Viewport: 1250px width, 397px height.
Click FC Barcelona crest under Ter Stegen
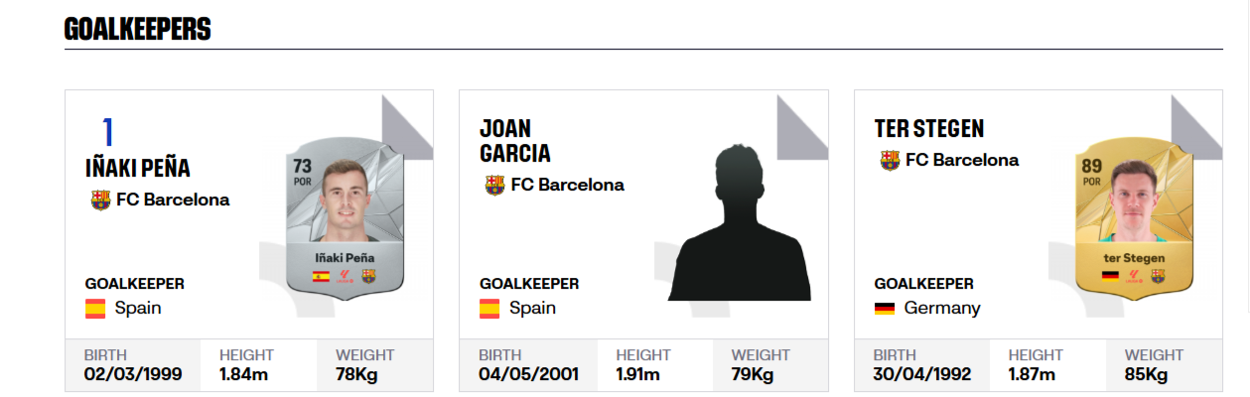890,160
